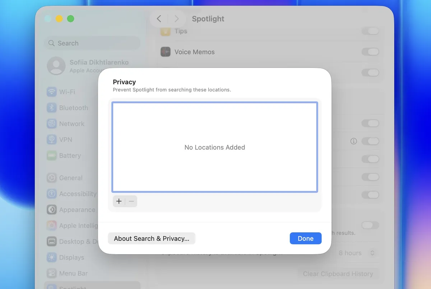The image size is (431, 289).
Task: Click the yellow minimize window button
Action: pos(59,19)
